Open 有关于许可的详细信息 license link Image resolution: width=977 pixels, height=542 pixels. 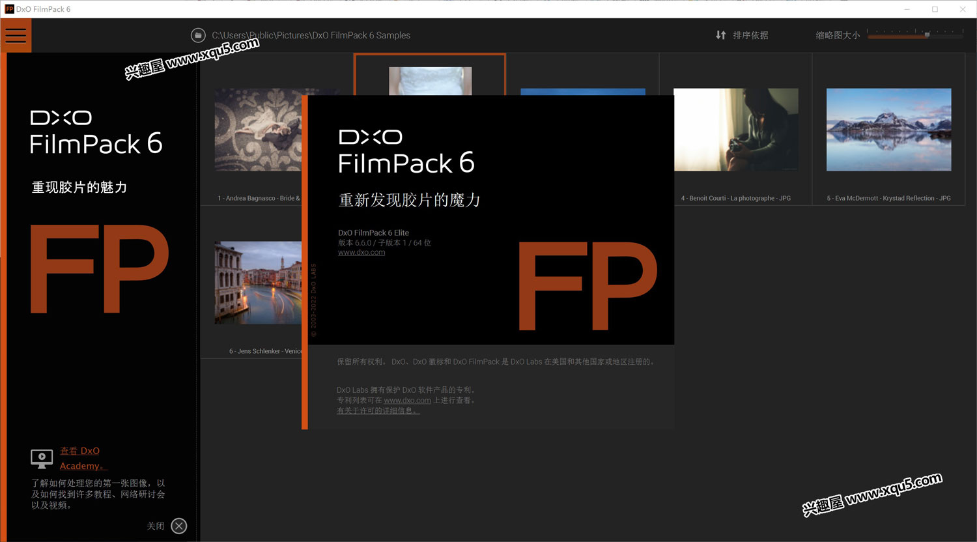378,410
